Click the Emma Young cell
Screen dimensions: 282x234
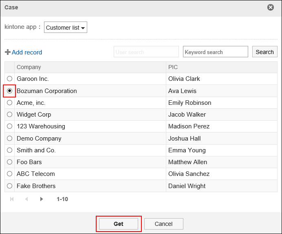222,150
